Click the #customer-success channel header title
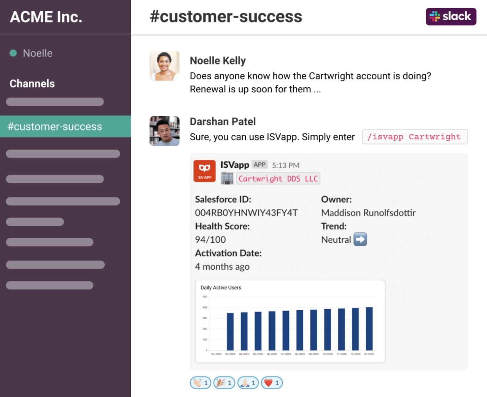487x397 pixels. pos(226,17)
